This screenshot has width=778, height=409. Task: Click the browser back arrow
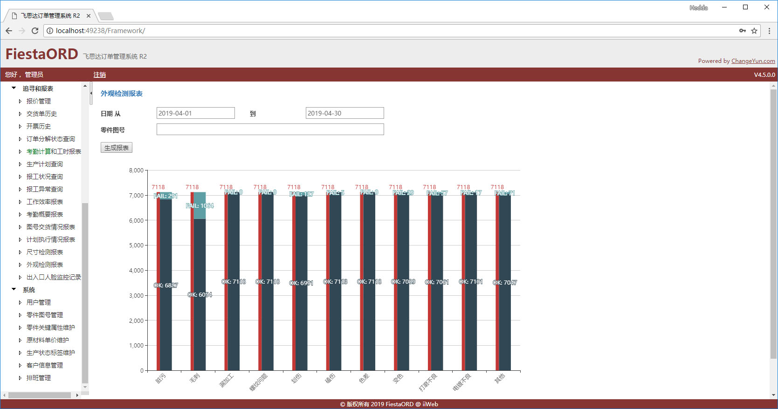coord(9,31)
